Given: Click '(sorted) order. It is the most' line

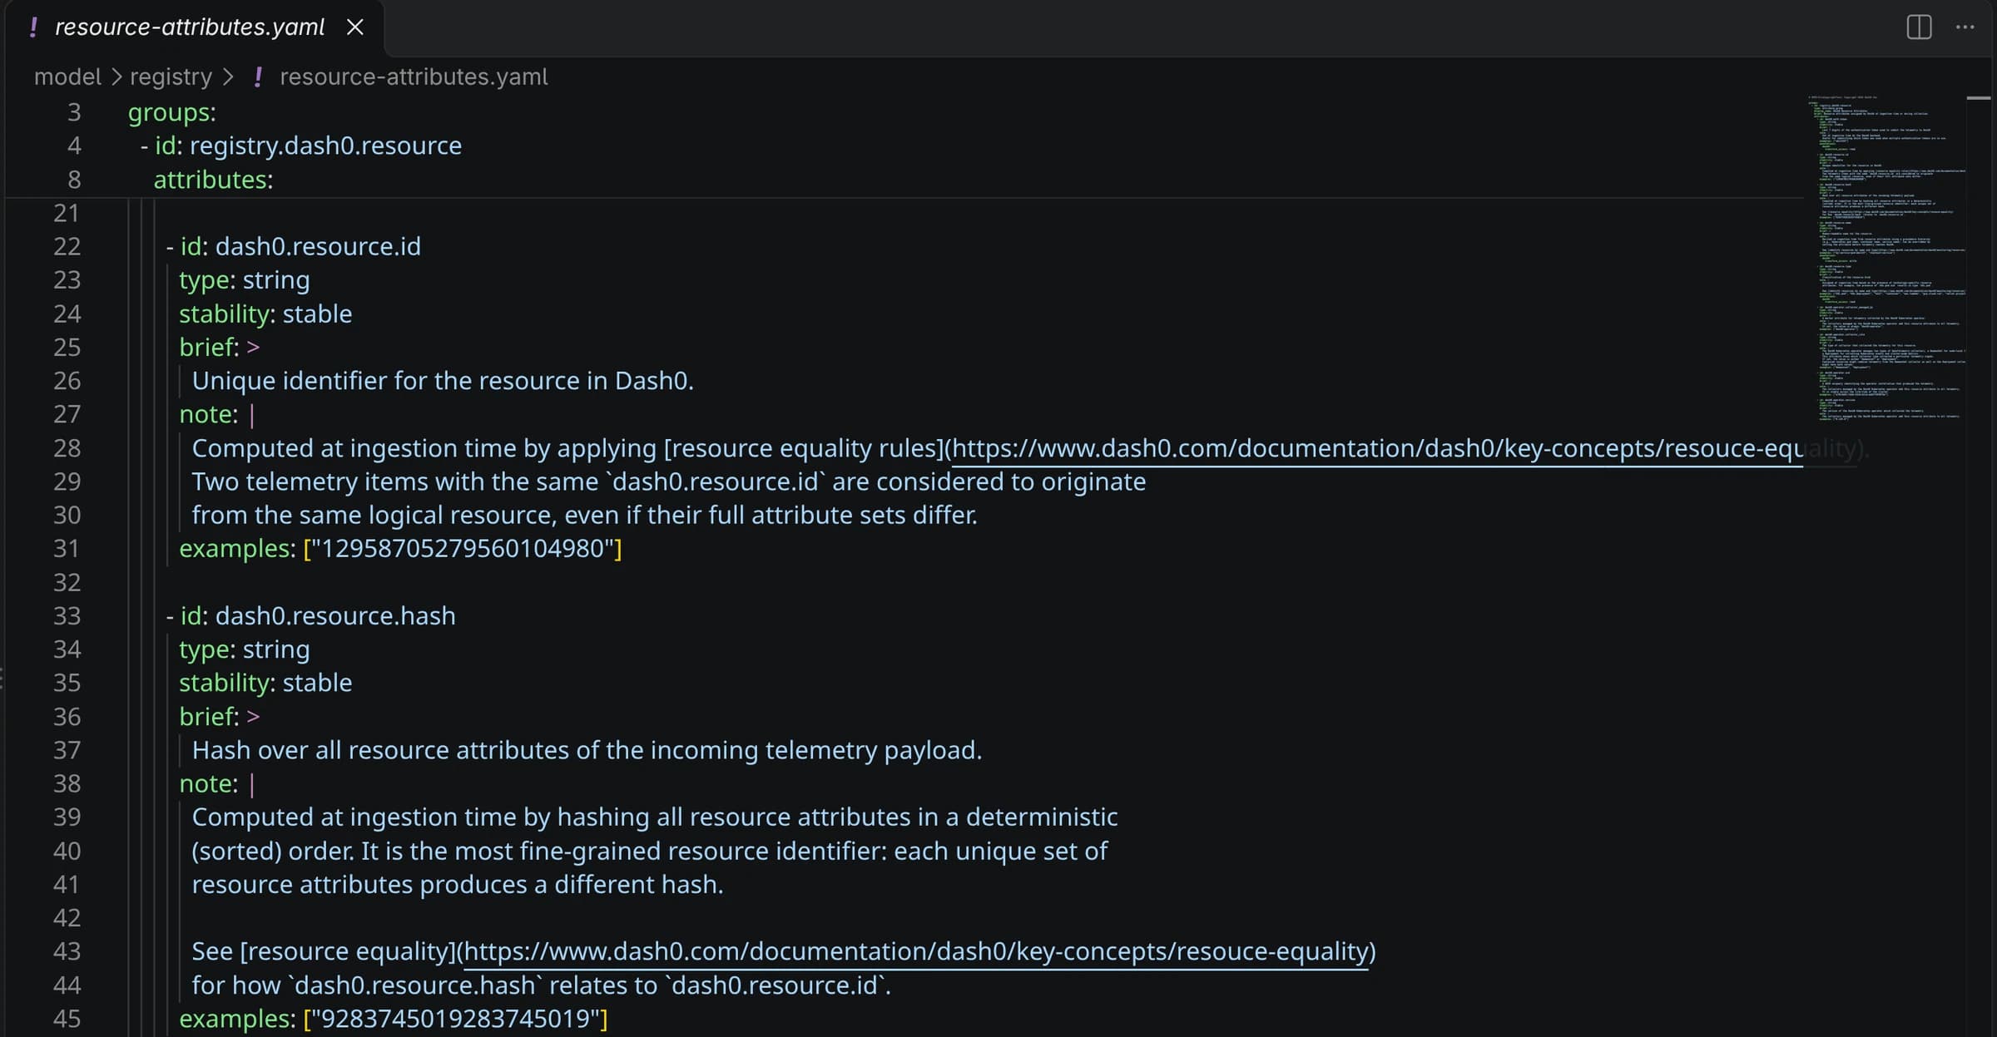Looking at the screenshot, I should [x=650, y=852].
